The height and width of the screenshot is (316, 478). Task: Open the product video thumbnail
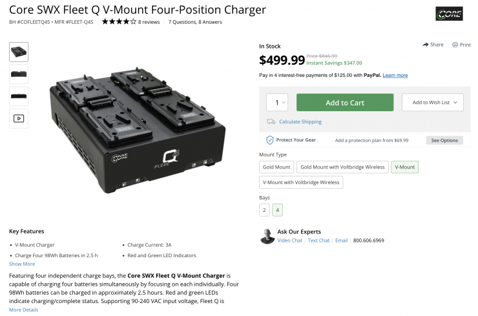pos(19,118)
